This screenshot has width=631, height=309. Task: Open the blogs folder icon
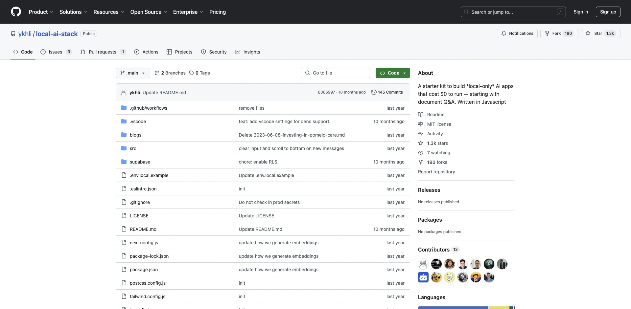coord(124,135)
